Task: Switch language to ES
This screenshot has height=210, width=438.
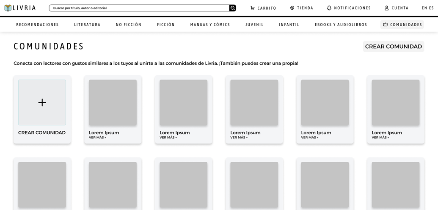Action: click(x=432, y=8)
